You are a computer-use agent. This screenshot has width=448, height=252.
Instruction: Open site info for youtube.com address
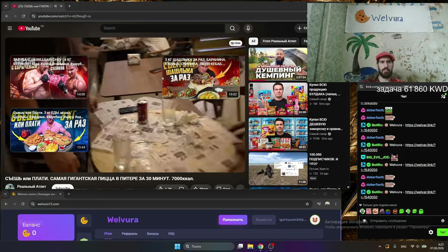point(33,16)
